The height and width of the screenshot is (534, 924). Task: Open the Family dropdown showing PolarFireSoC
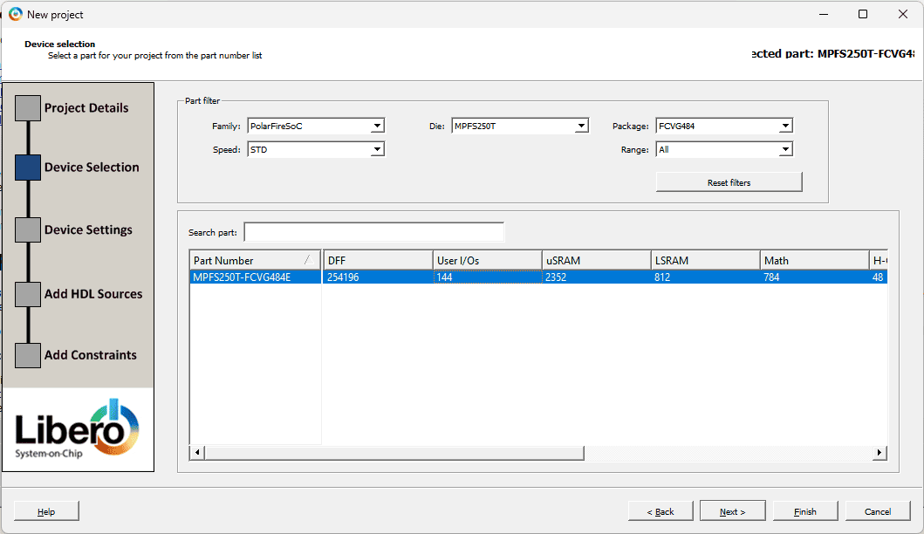316,126
